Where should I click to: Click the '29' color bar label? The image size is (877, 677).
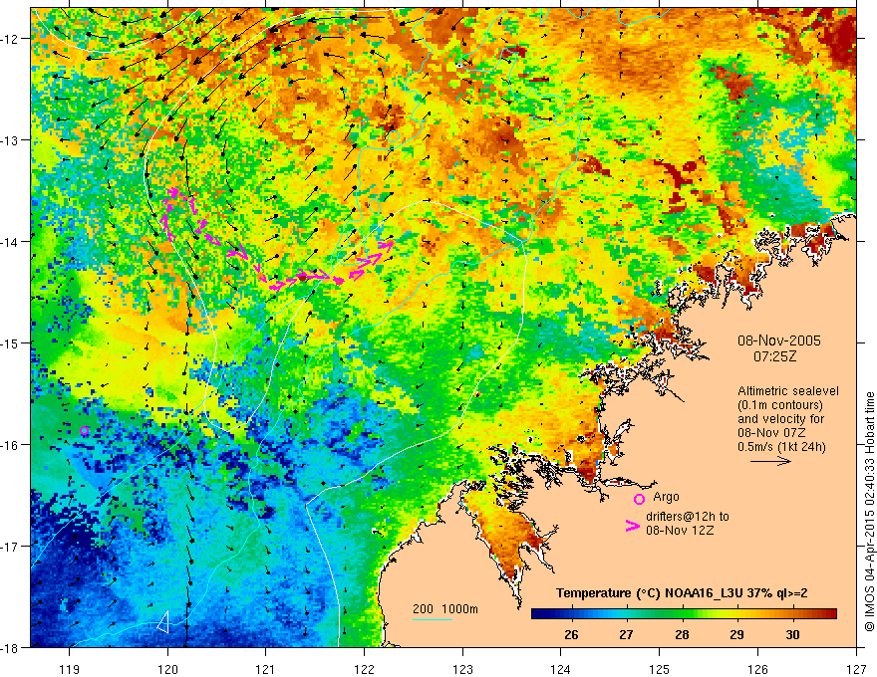tap(736, 634)
